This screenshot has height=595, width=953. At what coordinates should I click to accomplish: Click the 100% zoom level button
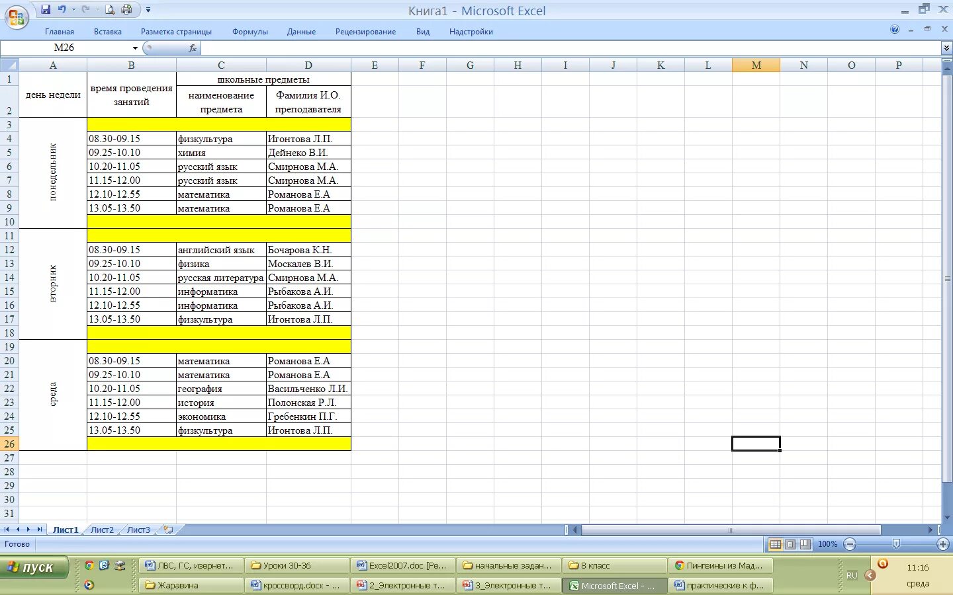[827, 544]
